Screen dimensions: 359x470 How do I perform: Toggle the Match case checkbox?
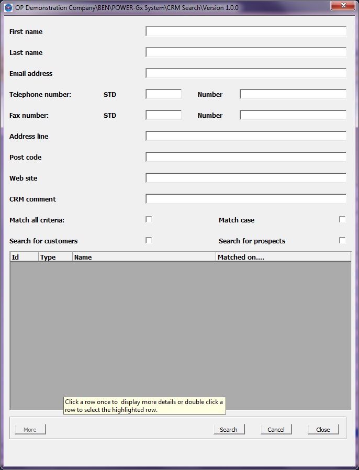[x=342, y=219]
